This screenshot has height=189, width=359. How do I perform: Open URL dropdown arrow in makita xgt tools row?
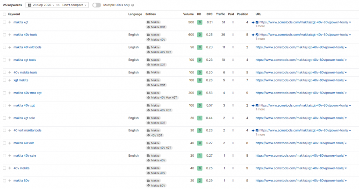coord(346,60)
